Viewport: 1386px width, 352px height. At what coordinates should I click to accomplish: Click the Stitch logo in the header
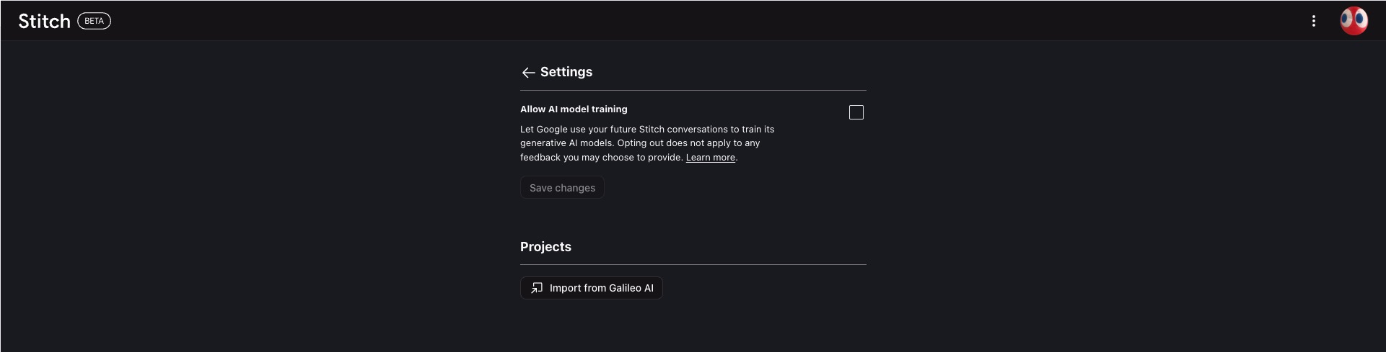tap(44, 21)
